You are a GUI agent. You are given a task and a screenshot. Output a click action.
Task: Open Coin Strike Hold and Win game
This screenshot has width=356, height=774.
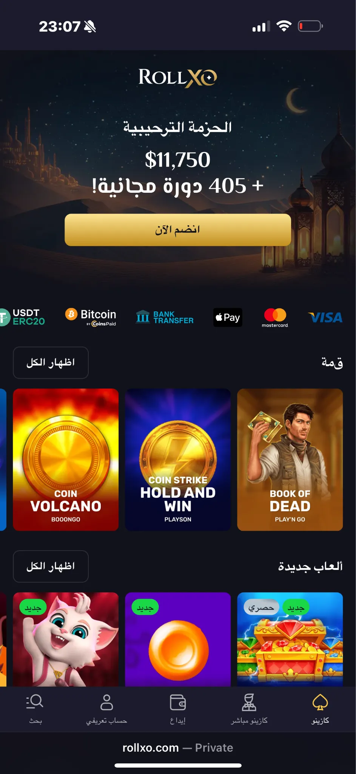[178, 460]
